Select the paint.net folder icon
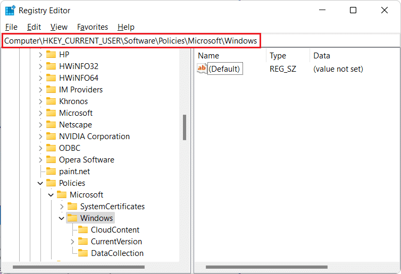 point(51,172)
